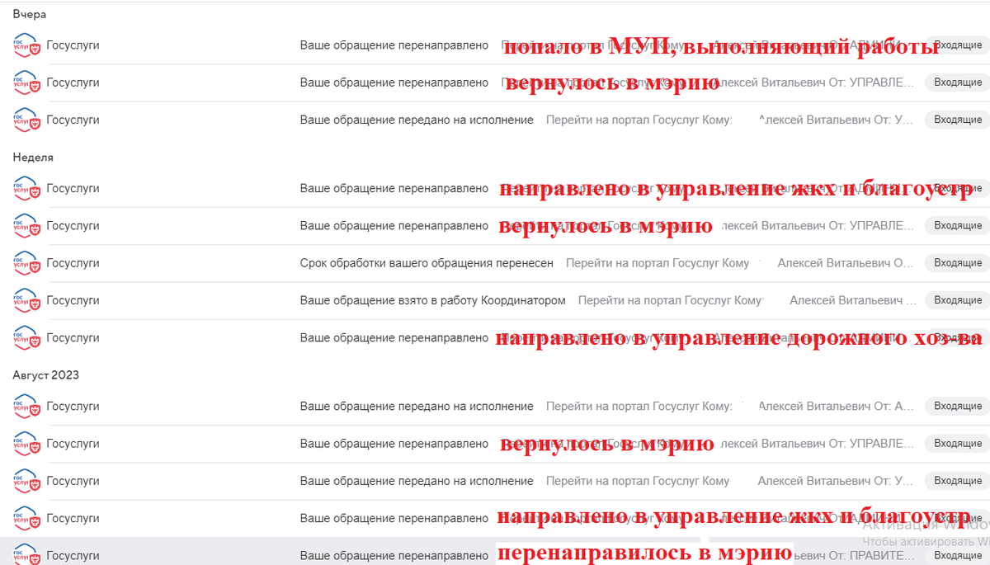Open the 'Срок обработки вашего обращения перенесен' email
The width and height of the screenshot is (990, 565).
tap(429, 262)
